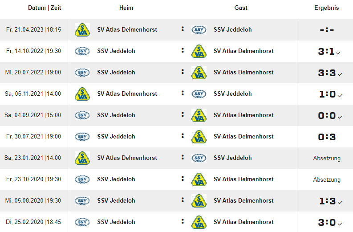Open the 0:3 result from 30.07.2021
Image resolution: width=353 pixels, height=232 pixels.
tap(327, 137)
